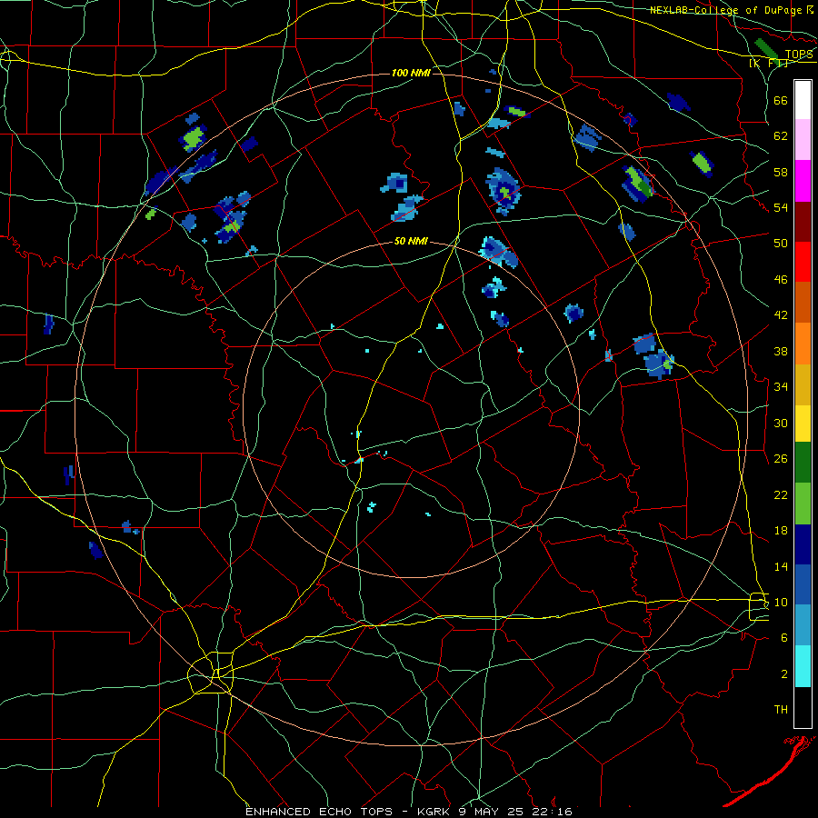Select the dark red (maroon) legend swatch
The height and width of the screenshot is (818, 818).
click(803, 221)
